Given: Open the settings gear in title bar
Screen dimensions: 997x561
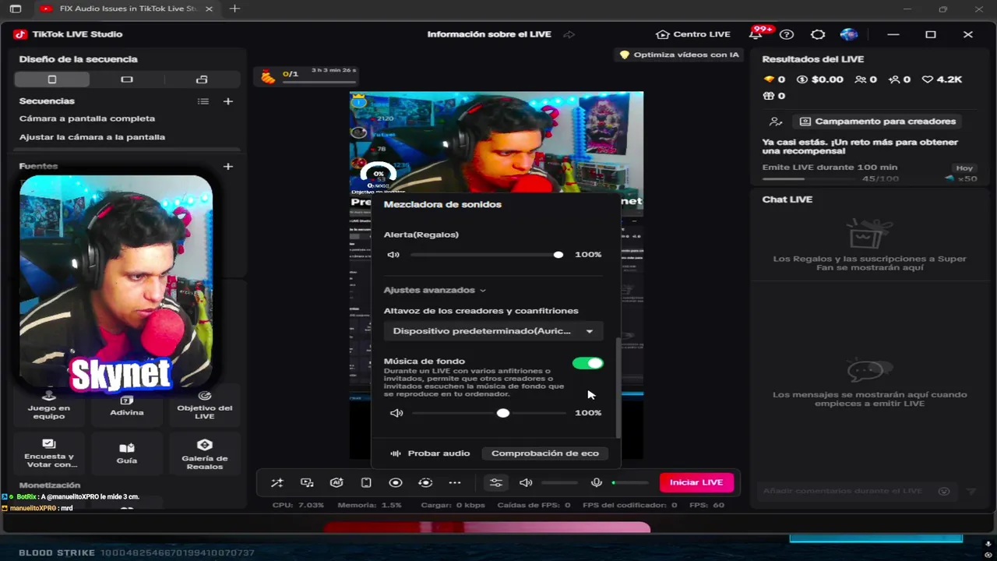Looking at the screenshot, I should 818,34.
